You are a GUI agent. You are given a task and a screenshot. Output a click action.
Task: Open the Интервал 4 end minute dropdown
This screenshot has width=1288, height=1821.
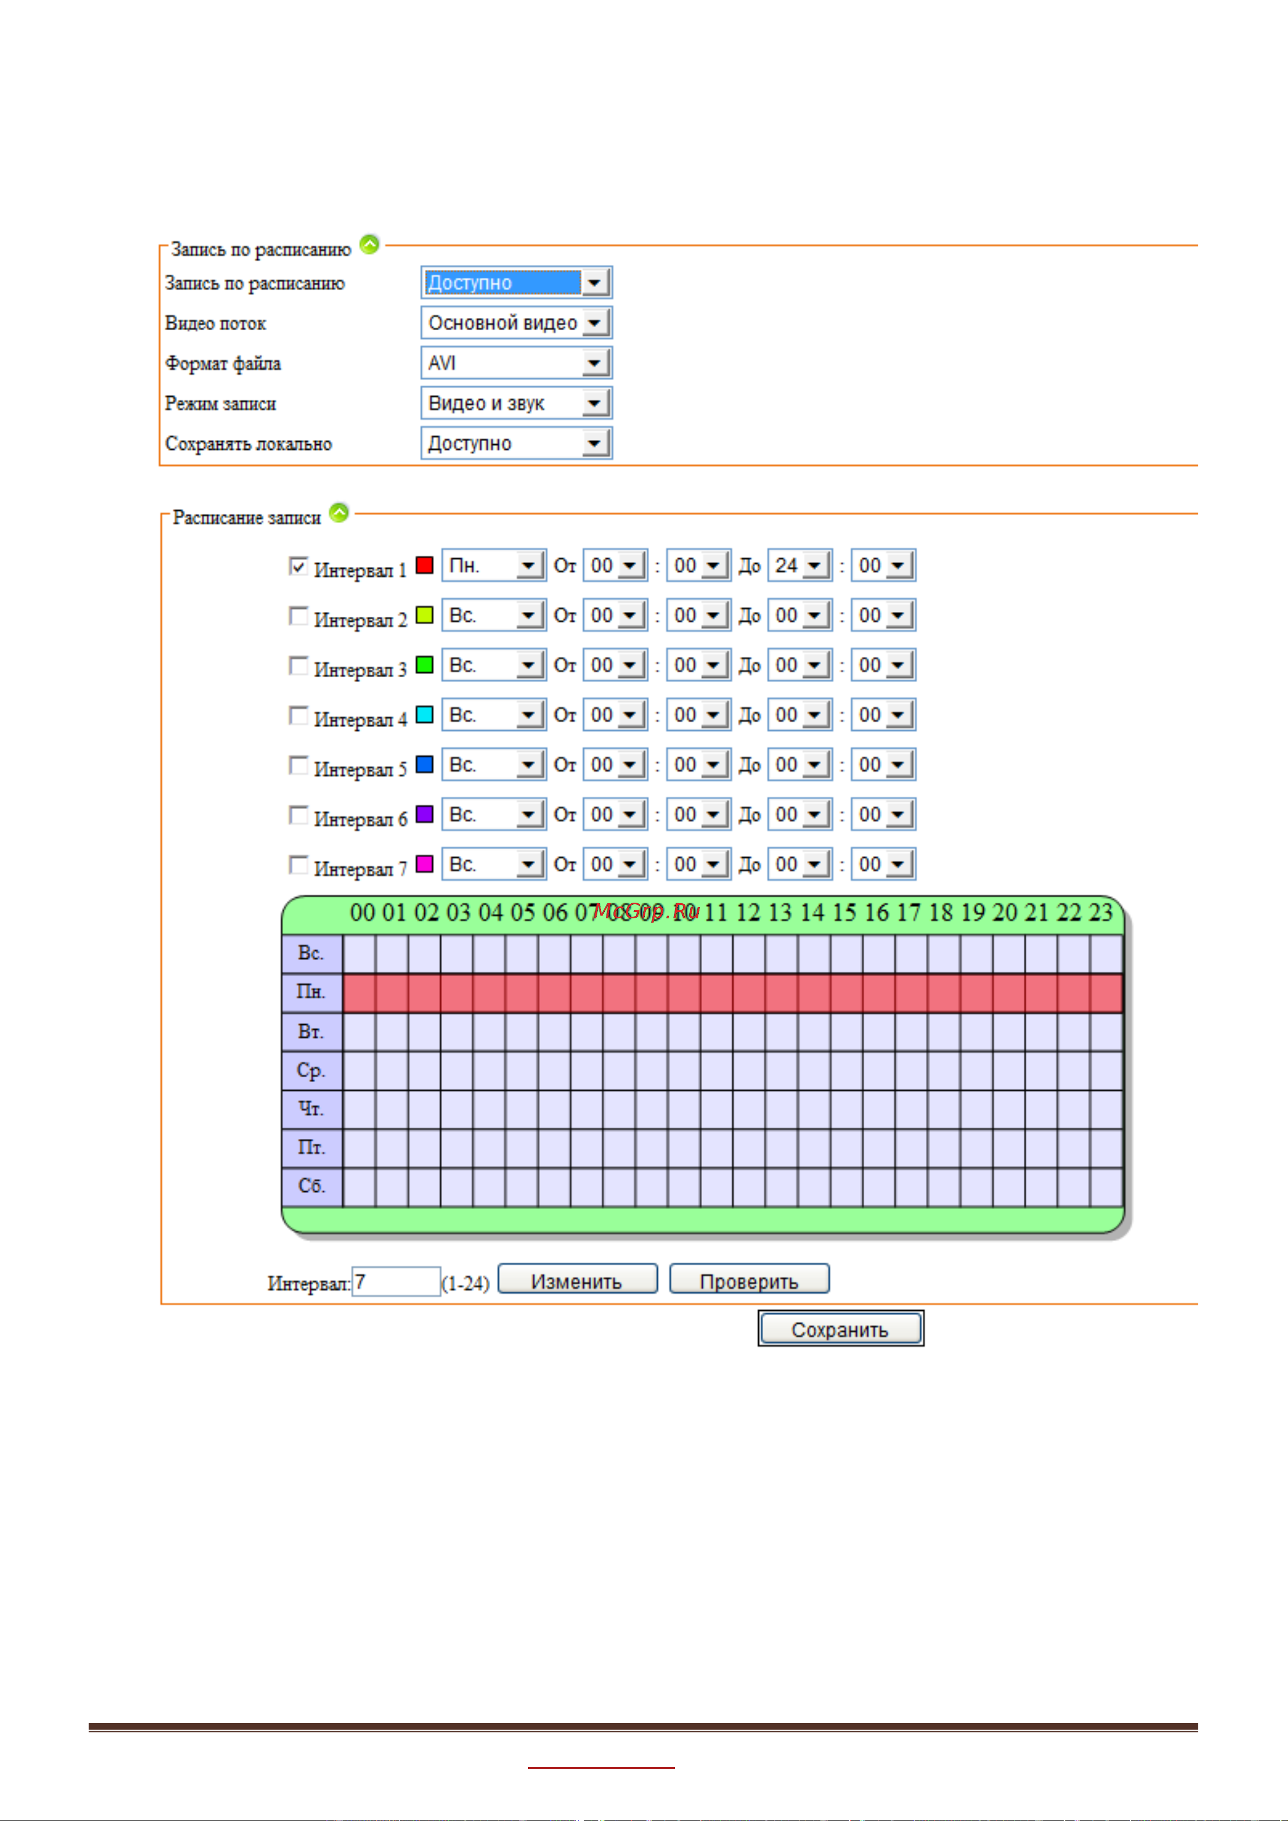[x=884, y=716]
